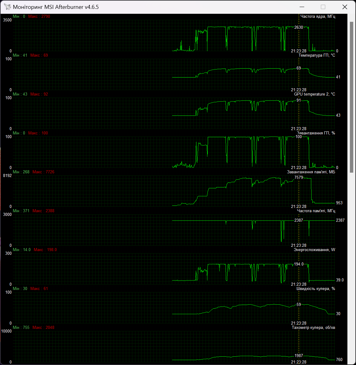Click the 'Макс : 2388' memory clock value
Image resolution: width=356 pixels, height=365 pixels.
pyautogui.click(x=43, y=211)
